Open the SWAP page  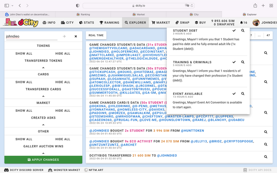point(182,23)
